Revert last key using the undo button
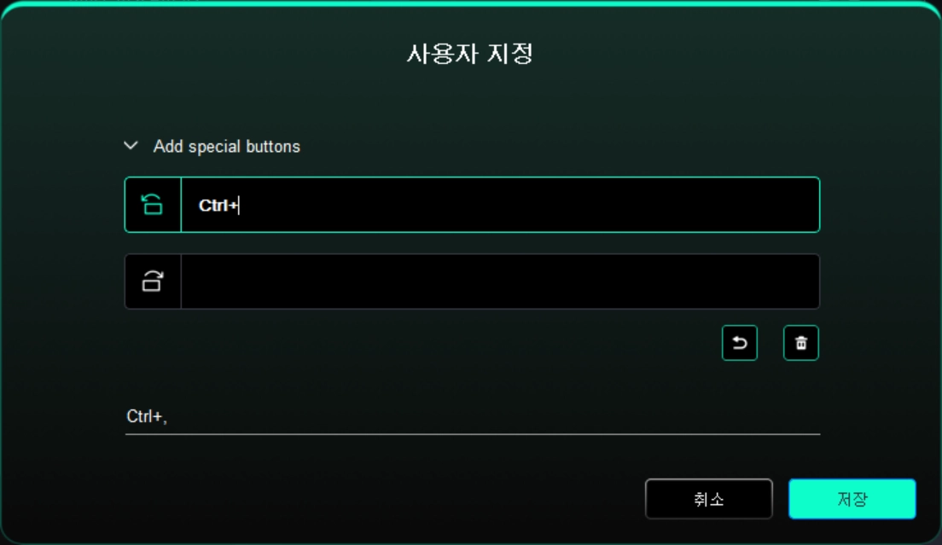This screenshot has width=942, height=545. click(x=740, y=343)
